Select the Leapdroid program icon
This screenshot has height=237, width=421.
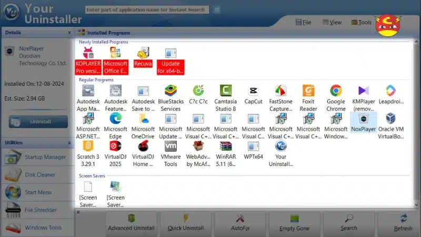tap(391, 91)
